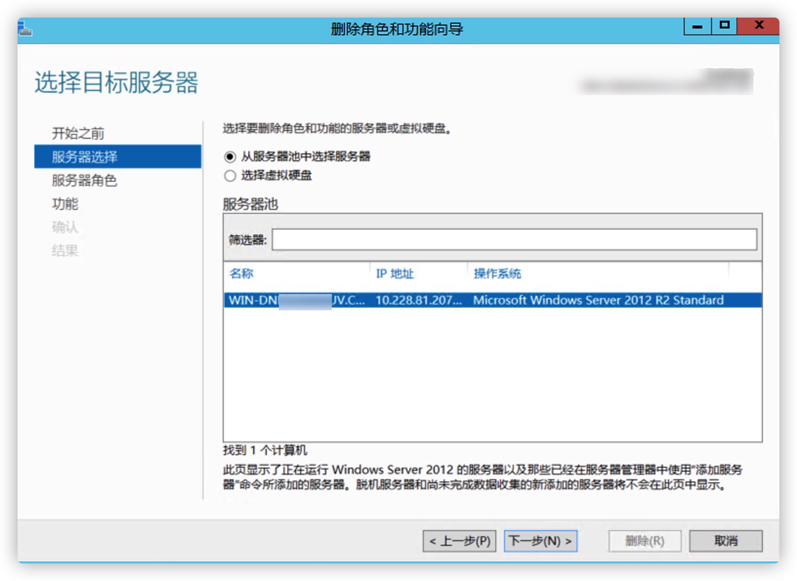Viewport: 797px width, 581px height.
Task: Go back with '上一步(P)' button
Action: (460, 541)
